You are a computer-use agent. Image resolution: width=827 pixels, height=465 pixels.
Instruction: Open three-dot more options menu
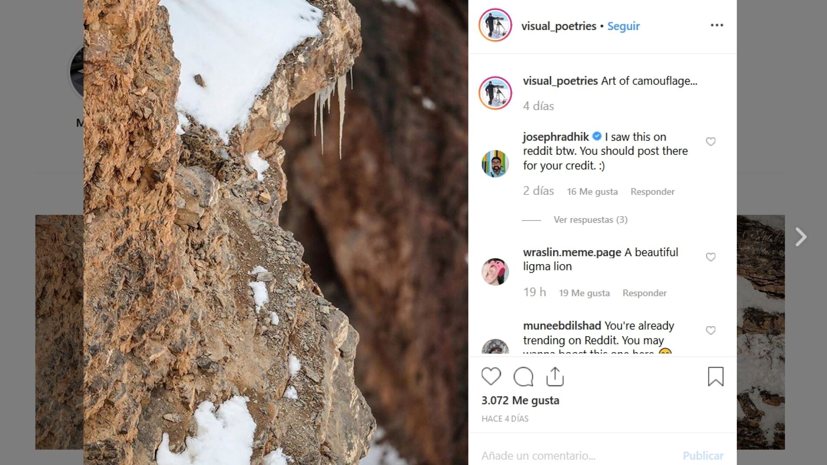pos(717,25)
